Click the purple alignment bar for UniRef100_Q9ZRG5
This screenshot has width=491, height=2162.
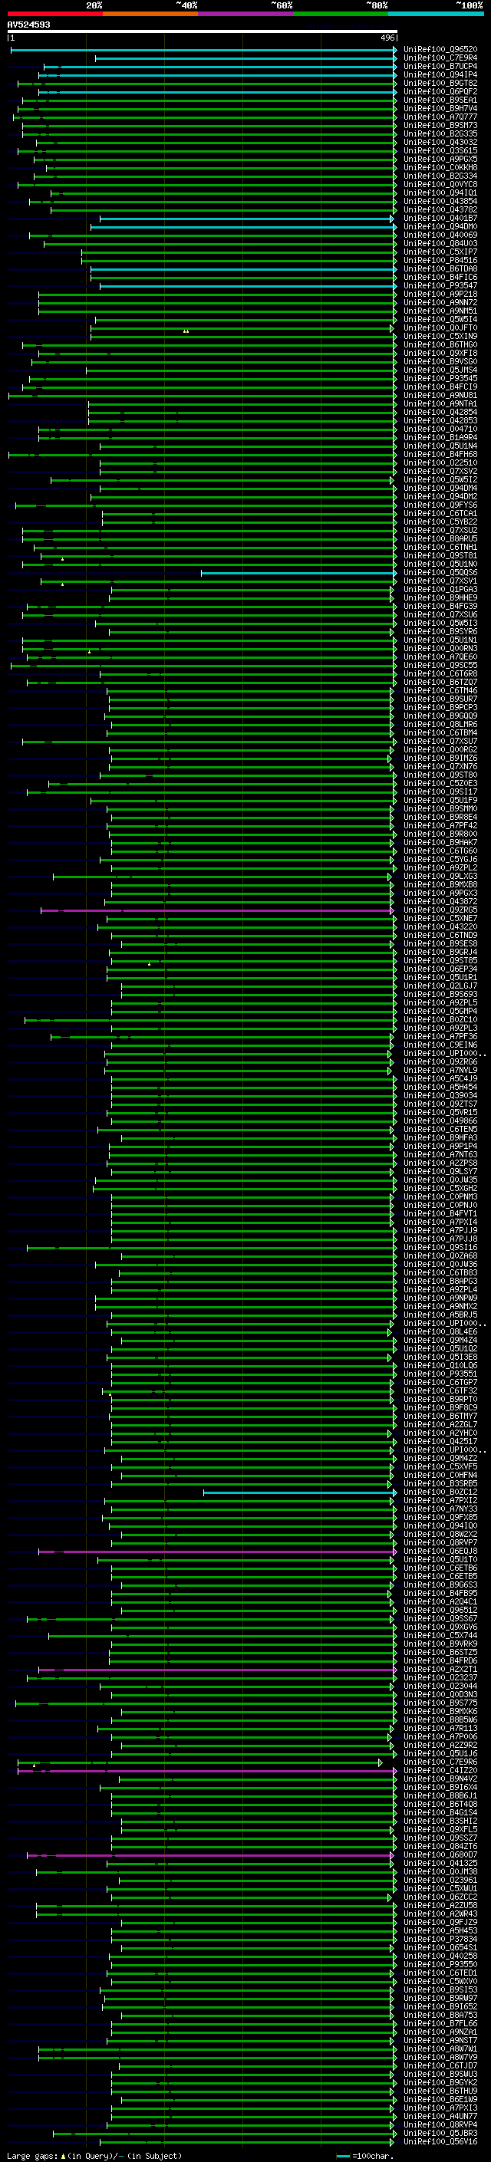[217, 910]
